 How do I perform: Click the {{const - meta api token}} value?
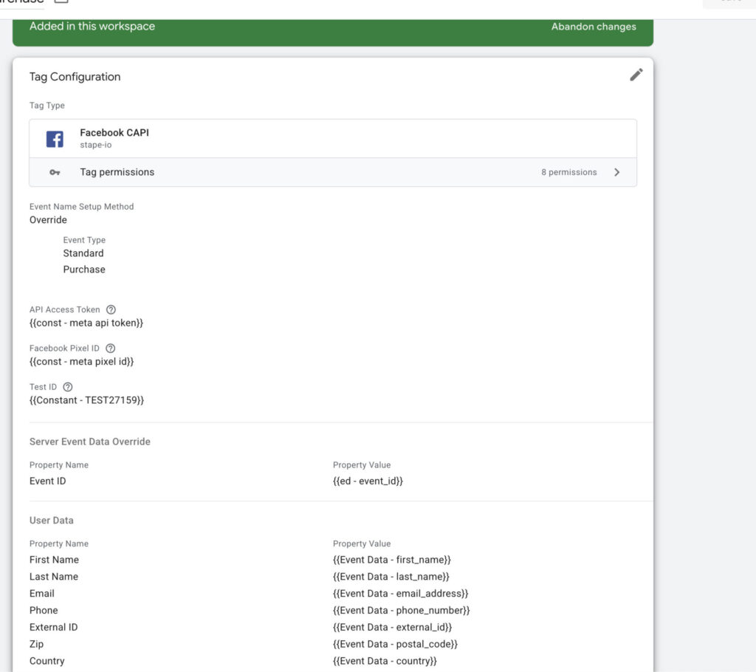86,323
